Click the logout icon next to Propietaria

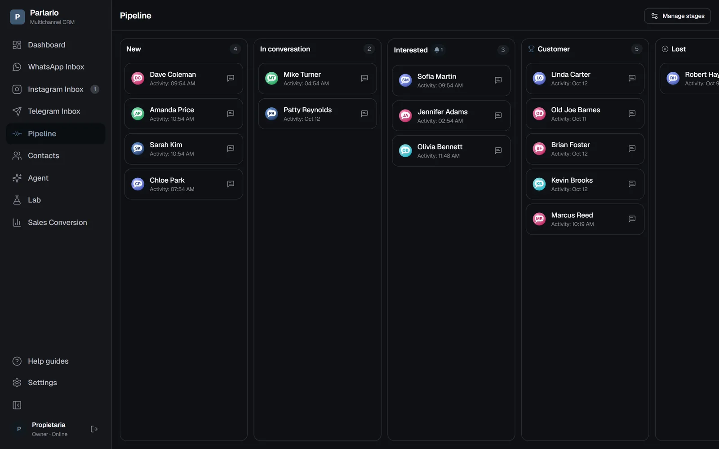click(94, 429)
